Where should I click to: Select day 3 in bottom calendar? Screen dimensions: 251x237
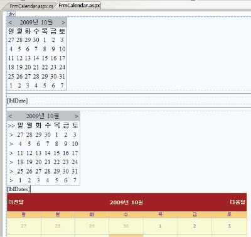click(229, 226)
